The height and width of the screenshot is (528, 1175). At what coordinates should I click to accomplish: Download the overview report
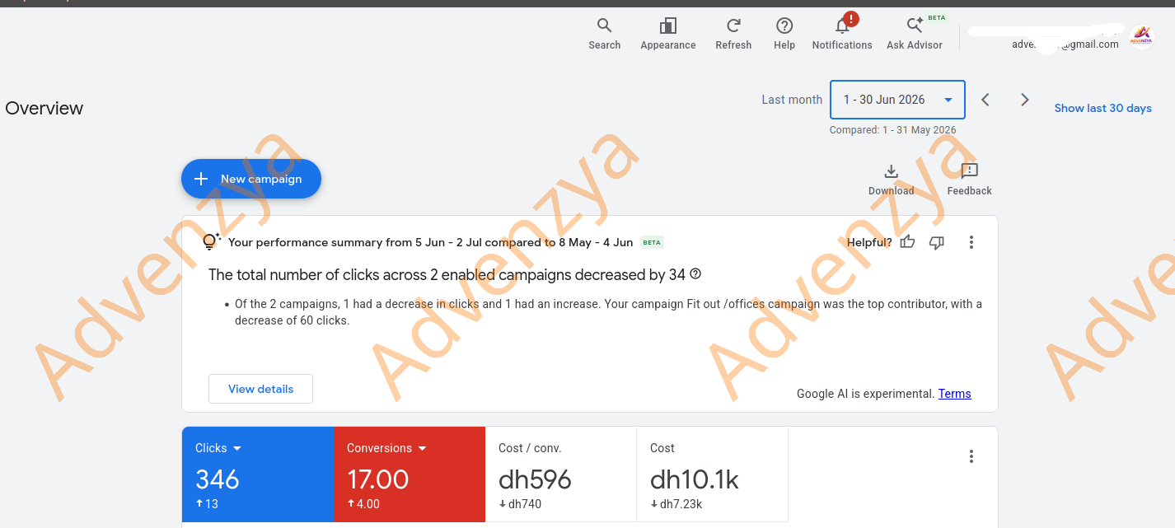point(891,180)
